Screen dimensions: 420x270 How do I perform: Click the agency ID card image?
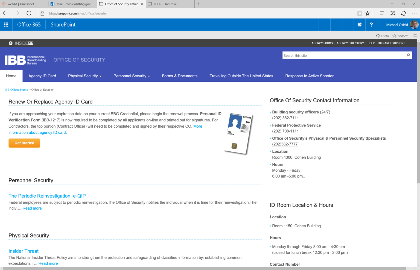tap(238, 134)
